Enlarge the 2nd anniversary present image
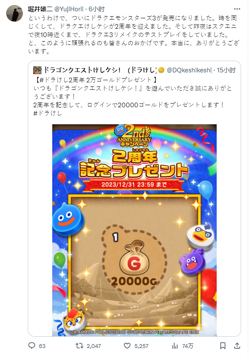The height and width of the screenshot is (355, 249). tap(134, 230)
